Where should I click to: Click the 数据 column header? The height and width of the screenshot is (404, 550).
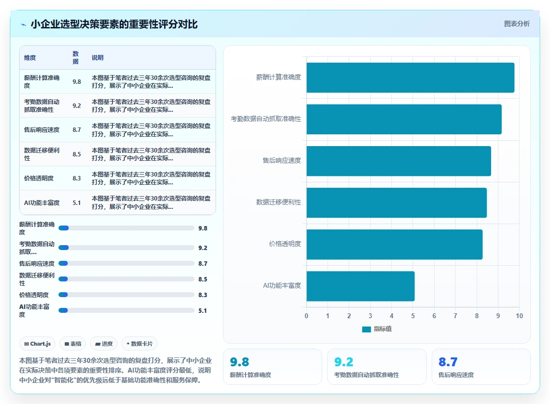76,58
